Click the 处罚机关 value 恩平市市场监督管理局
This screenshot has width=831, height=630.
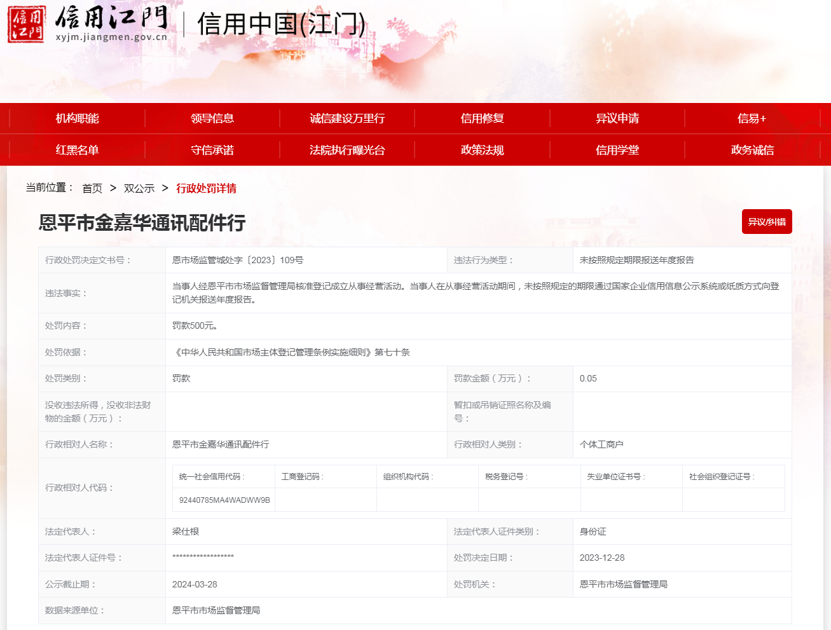point(624,584)
